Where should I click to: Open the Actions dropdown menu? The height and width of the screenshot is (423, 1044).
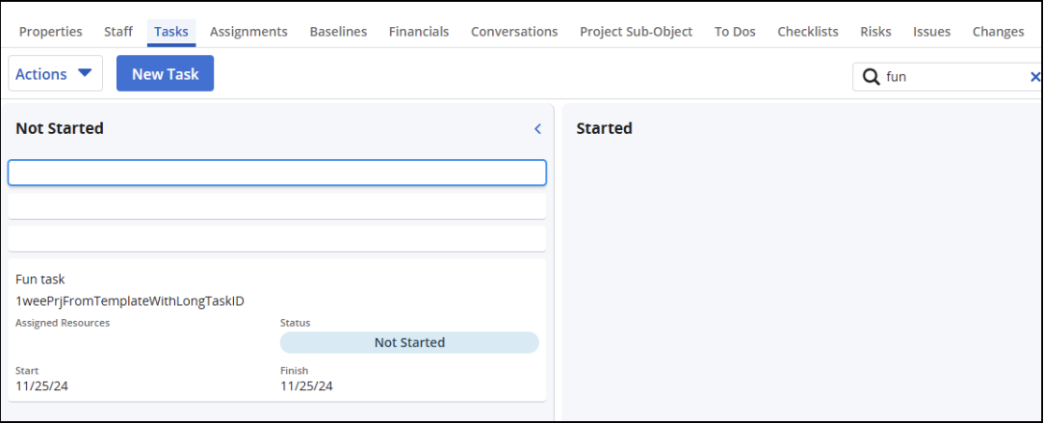(55, 74)
